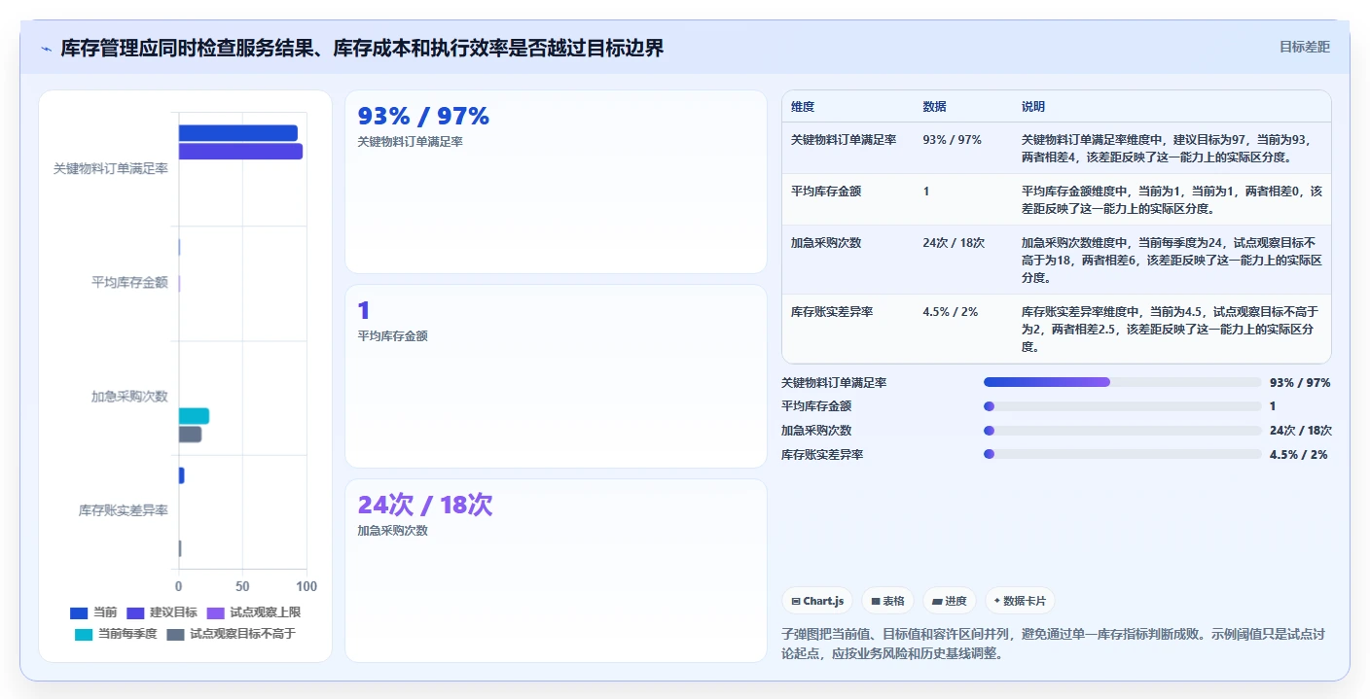Click the 说明 table column header

click(1033, 107)
